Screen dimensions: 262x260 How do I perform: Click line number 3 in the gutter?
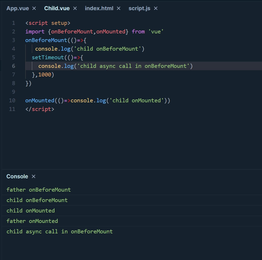[x=14, y=40]
